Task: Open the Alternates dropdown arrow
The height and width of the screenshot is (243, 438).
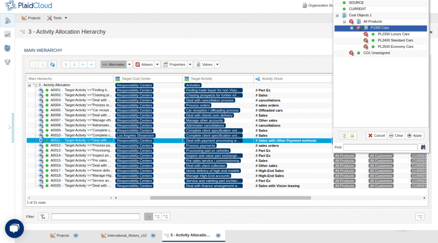Action: click(129, 65)
